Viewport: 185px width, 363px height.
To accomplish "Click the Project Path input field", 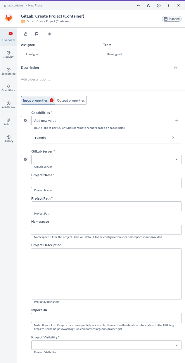I will pos(106,206).
